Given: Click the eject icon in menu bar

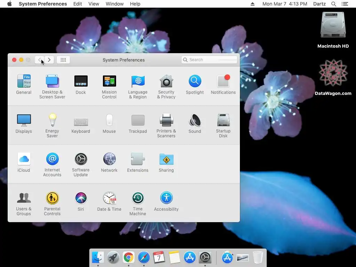Looking at the screenshot, I should (252, 4).
